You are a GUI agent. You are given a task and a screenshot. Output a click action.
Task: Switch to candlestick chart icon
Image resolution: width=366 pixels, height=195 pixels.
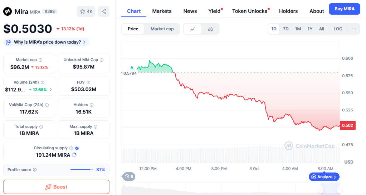click(x=210, y=29)
